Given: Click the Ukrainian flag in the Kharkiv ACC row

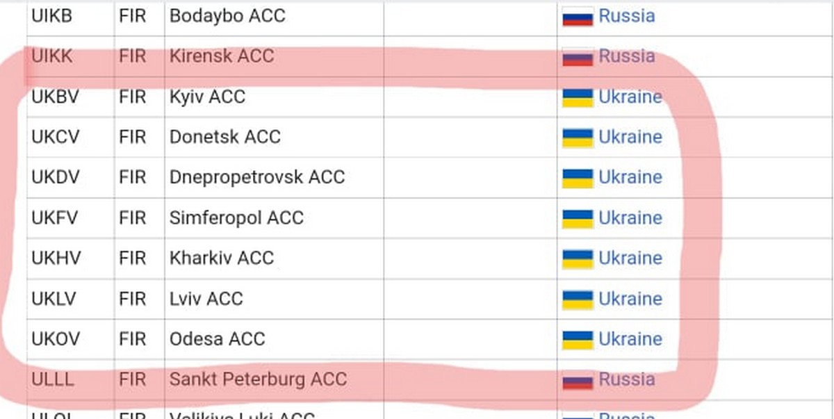Looking at the screenshot, I should [x=577, y=258].
